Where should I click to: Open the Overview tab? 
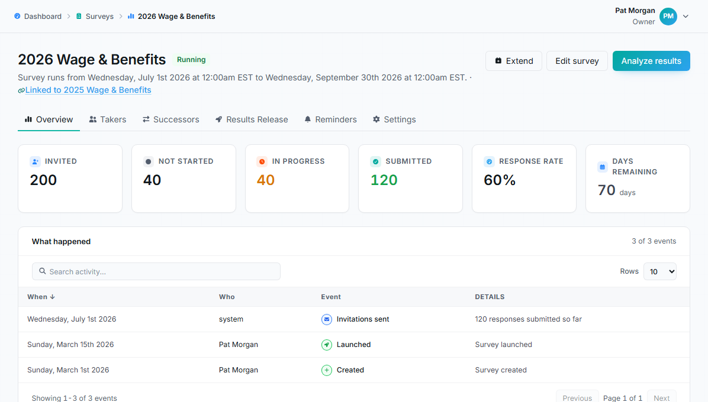coord(49,119)
